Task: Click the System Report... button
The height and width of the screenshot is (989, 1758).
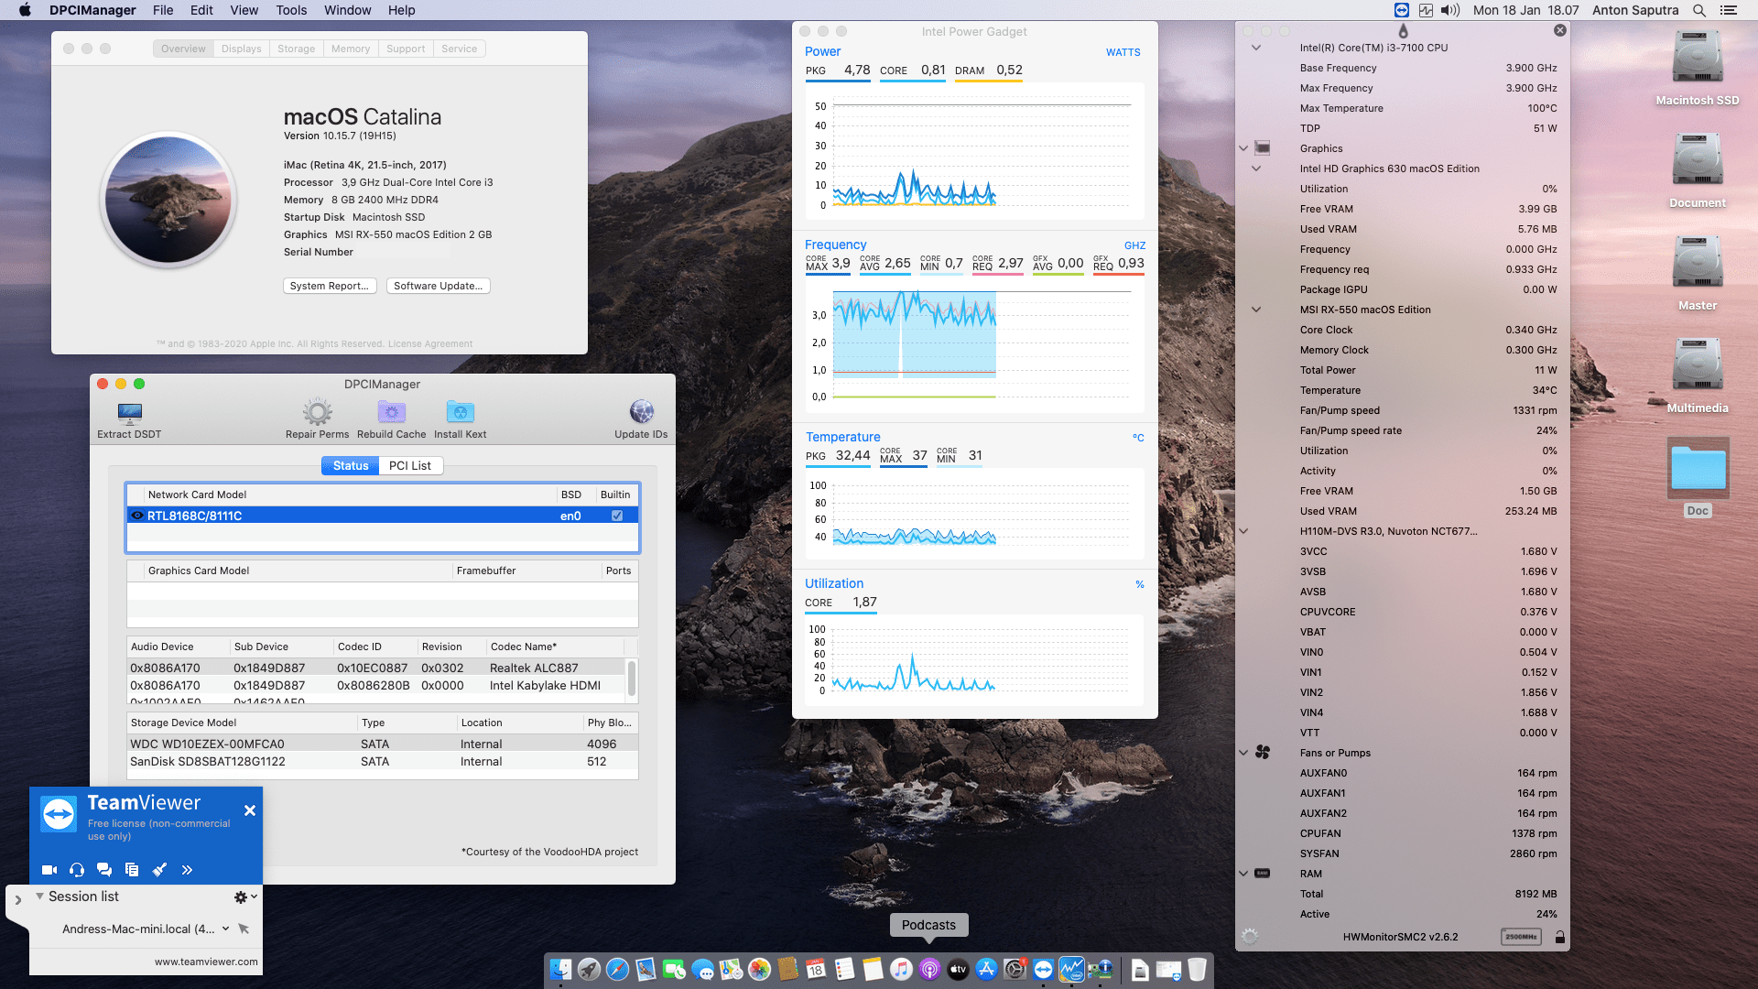Action: pyautogui.click(x=330, y=286)
